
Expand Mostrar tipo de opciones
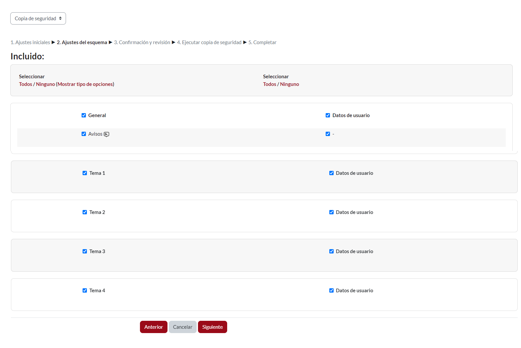tap(85, 84)
